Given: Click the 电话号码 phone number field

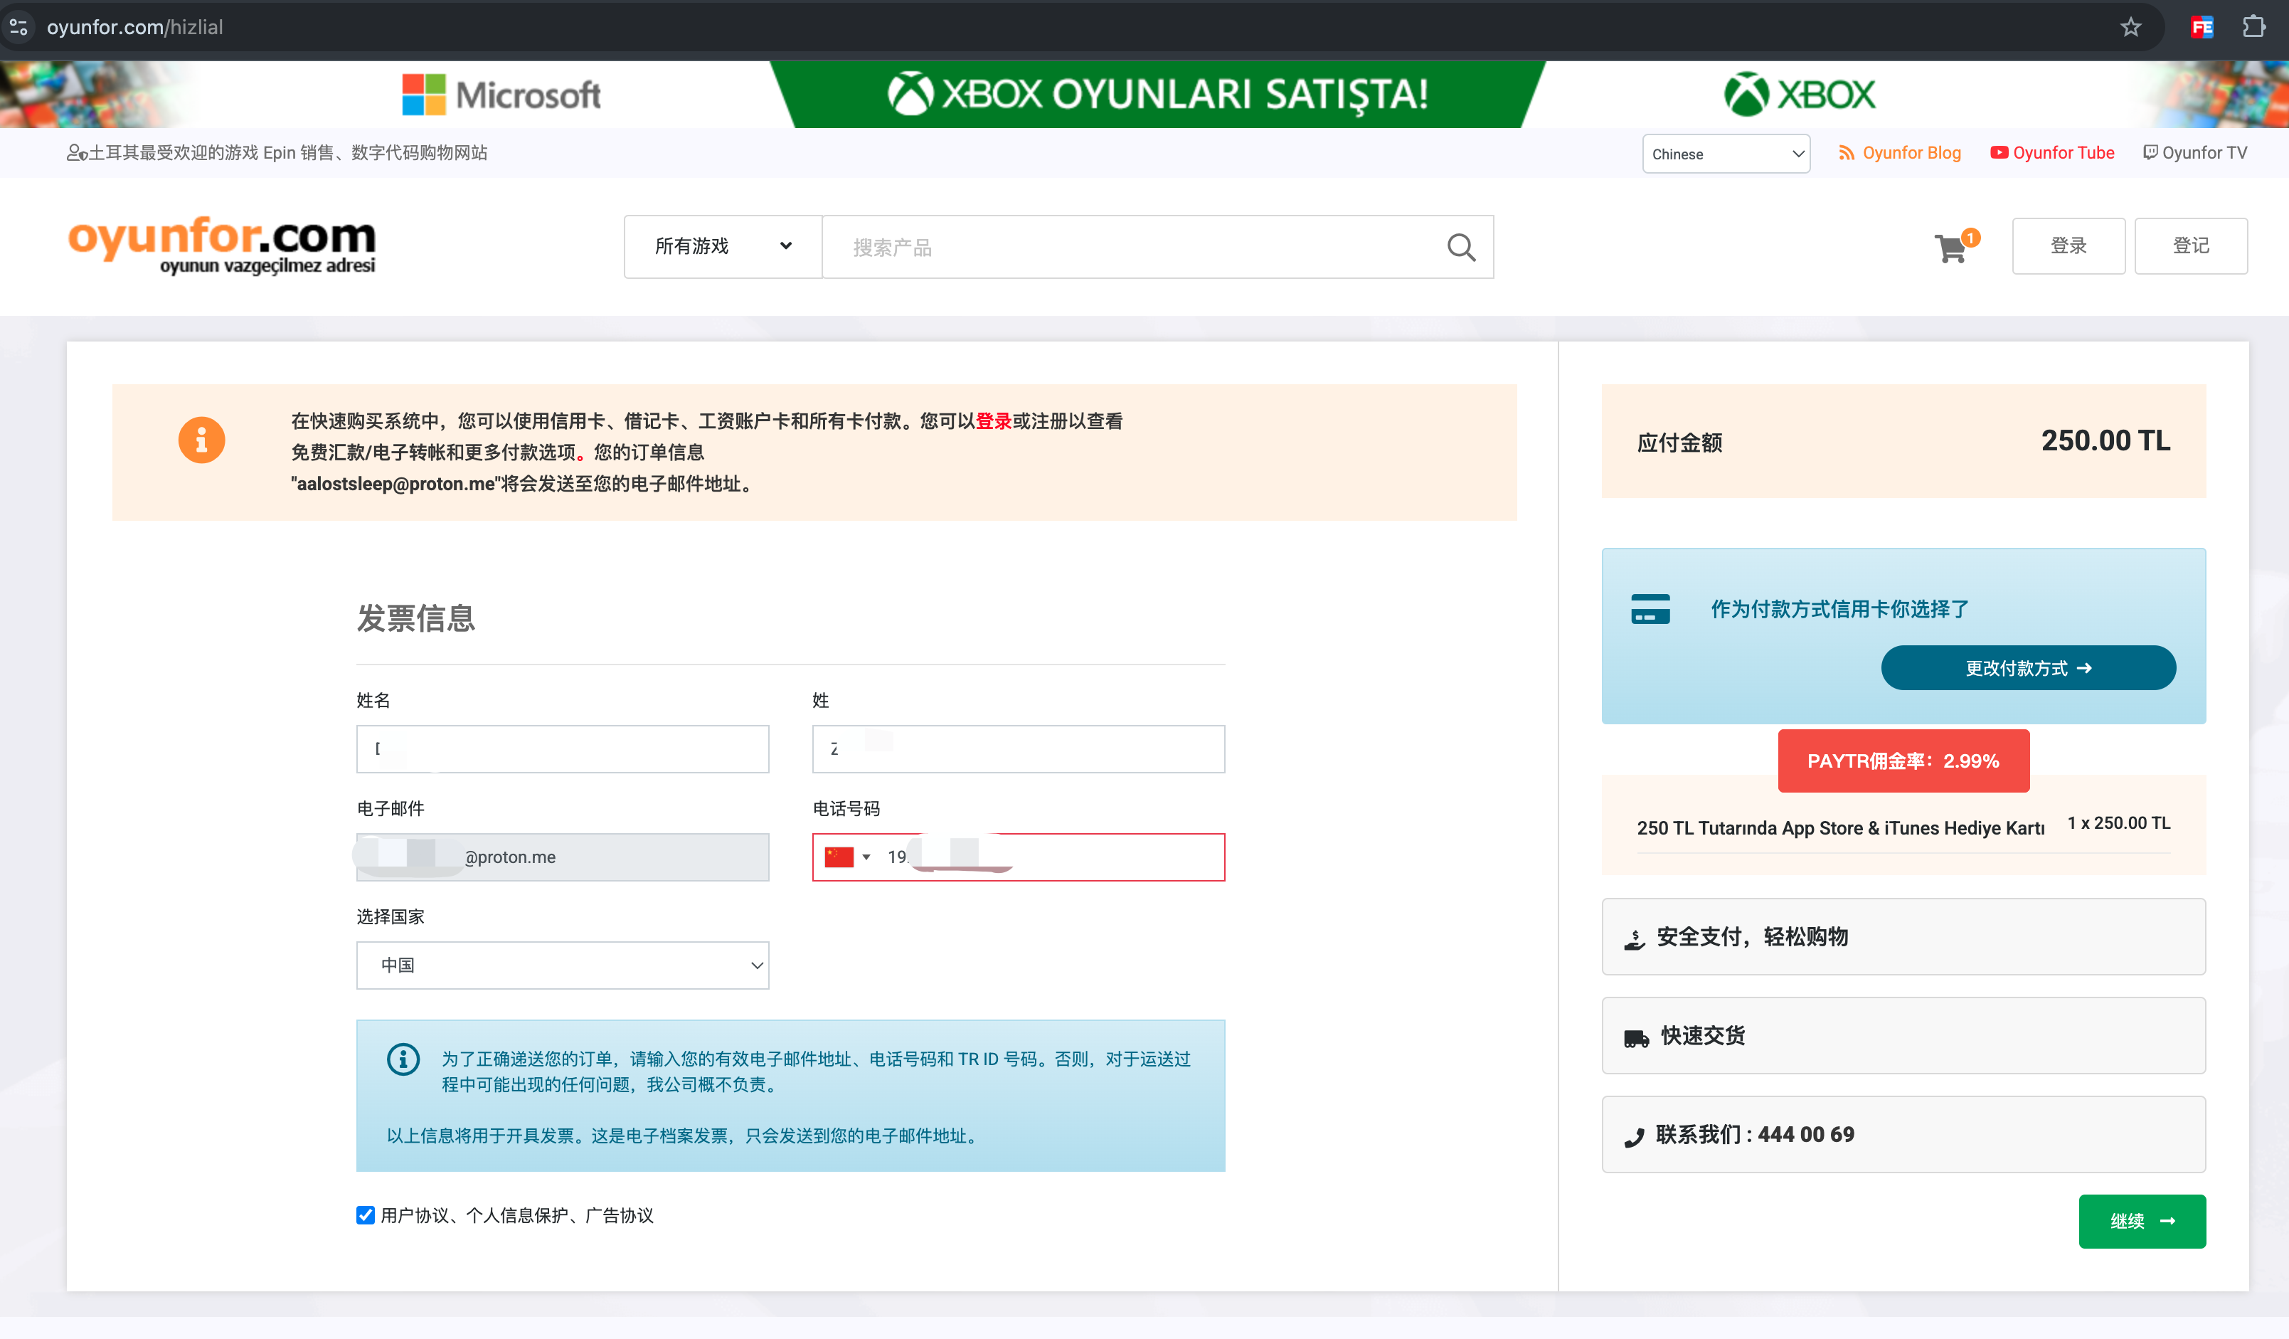Looking at the screenshot, I should coord(1018,857).
